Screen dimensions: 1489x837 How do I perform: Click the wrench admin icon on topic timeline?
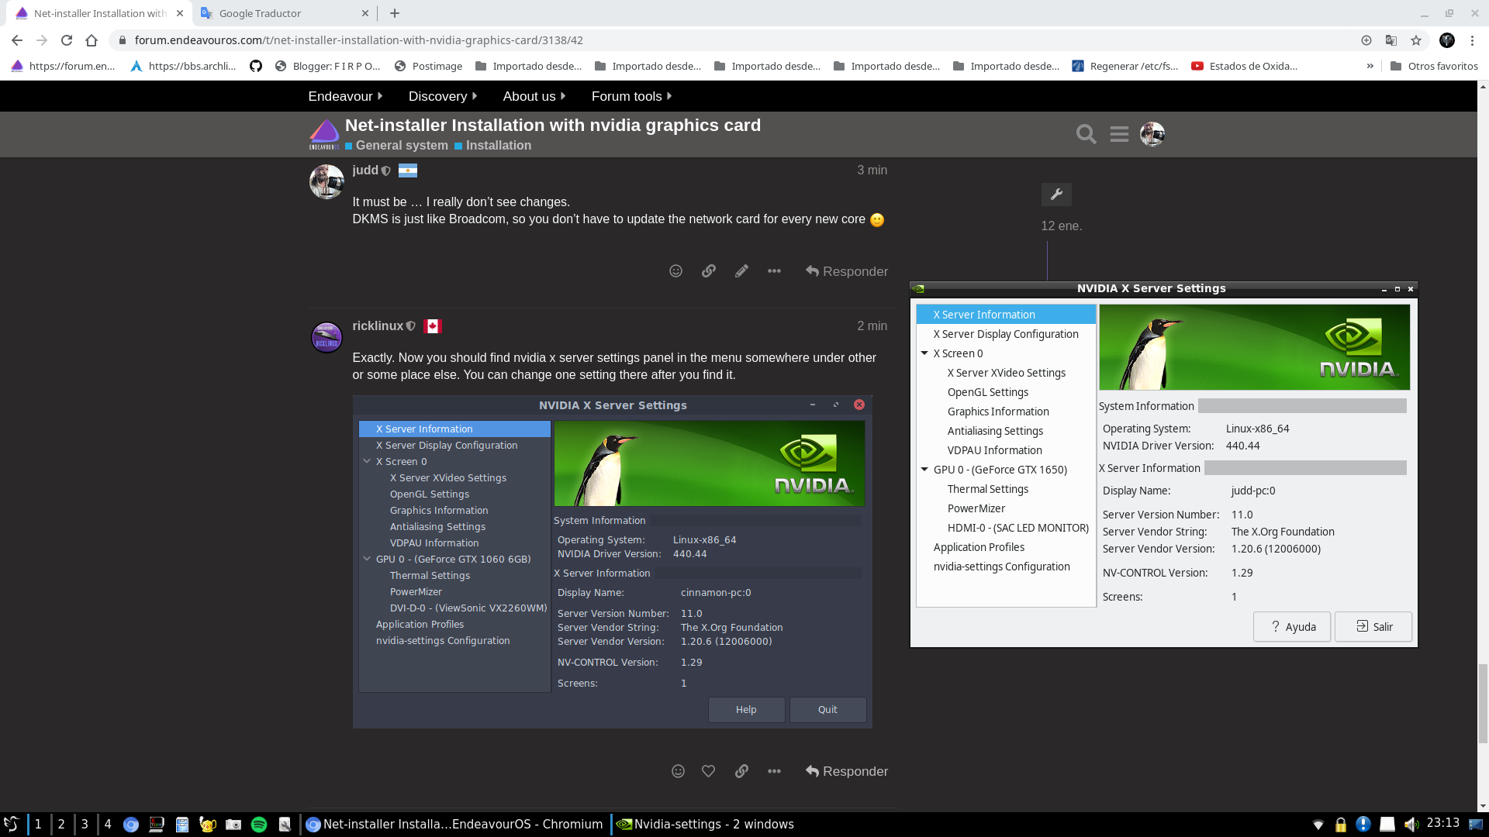click(x=1056, y=195)
